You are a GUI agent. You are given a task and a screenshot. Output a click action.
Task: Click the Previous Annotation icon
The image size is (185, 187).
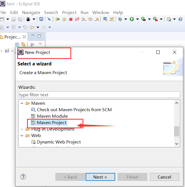point(14,27)
